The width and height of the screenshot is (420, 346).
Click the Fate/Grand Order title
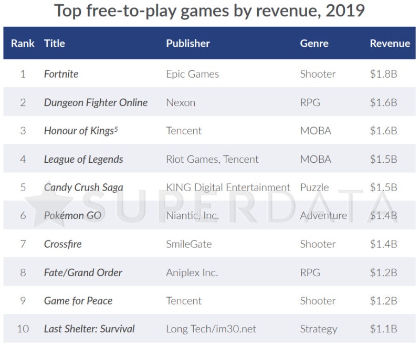pos(83,272)
